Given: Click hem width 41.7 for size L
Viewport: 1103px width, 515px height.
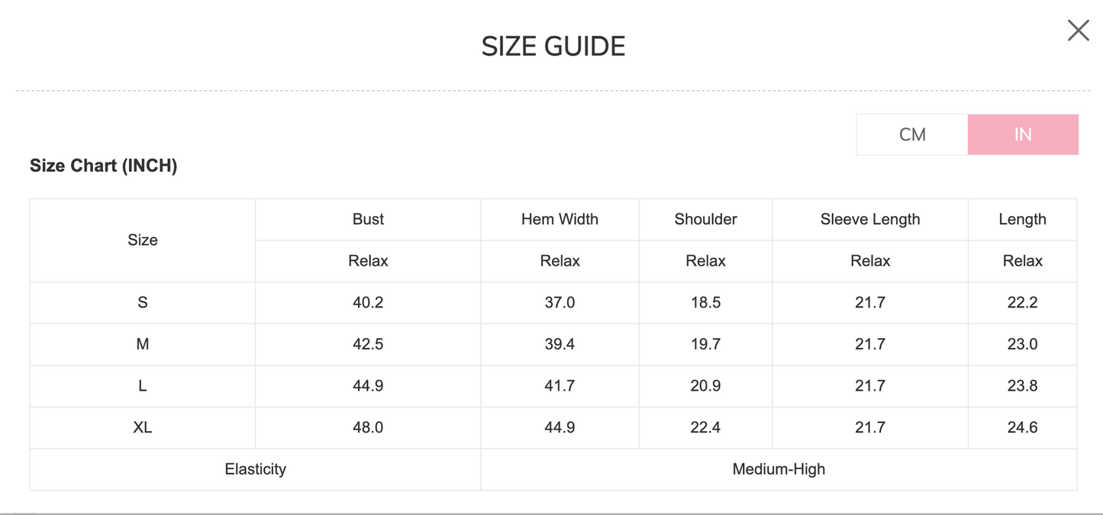Looking at the screenshot, I should (x=560, y=386).
